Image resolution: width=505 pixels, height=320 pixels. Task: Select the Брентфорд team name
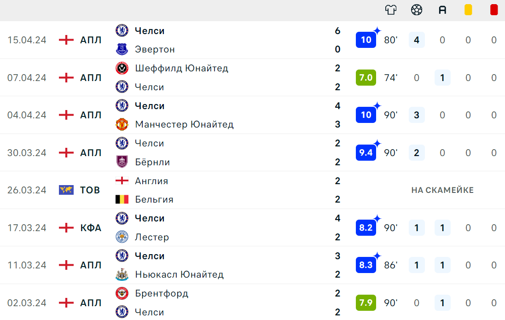(x=162, y=294)
